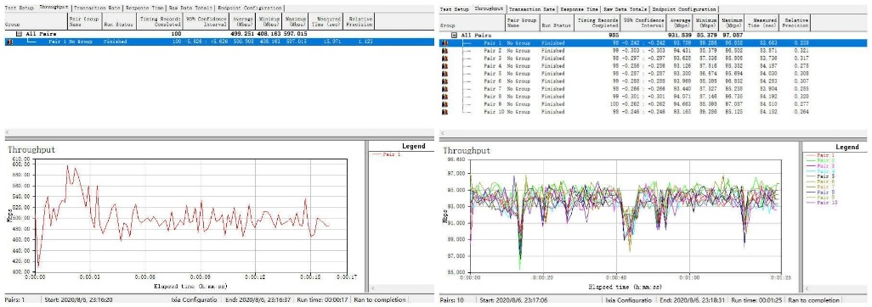Click the Pair 1 endpoint icon in the 10-pair window
Screen dimensions: 872x307
(444, 42)
